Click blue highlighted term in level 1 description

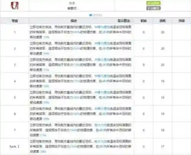102,27
